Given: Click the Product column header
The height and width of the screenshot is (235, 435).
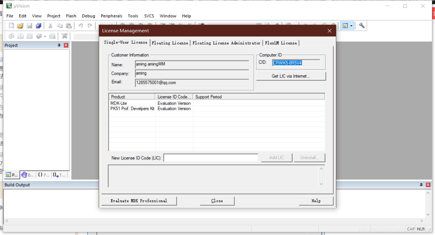Looking at the screenshot, I should tap(132, 97).
